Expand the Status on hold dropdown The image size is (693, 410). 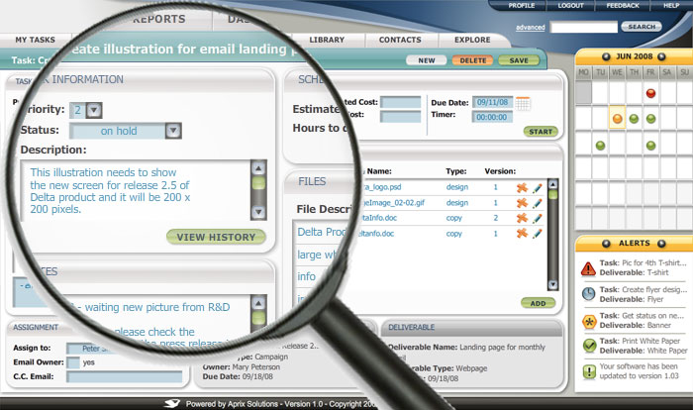(x=173, y=130)
